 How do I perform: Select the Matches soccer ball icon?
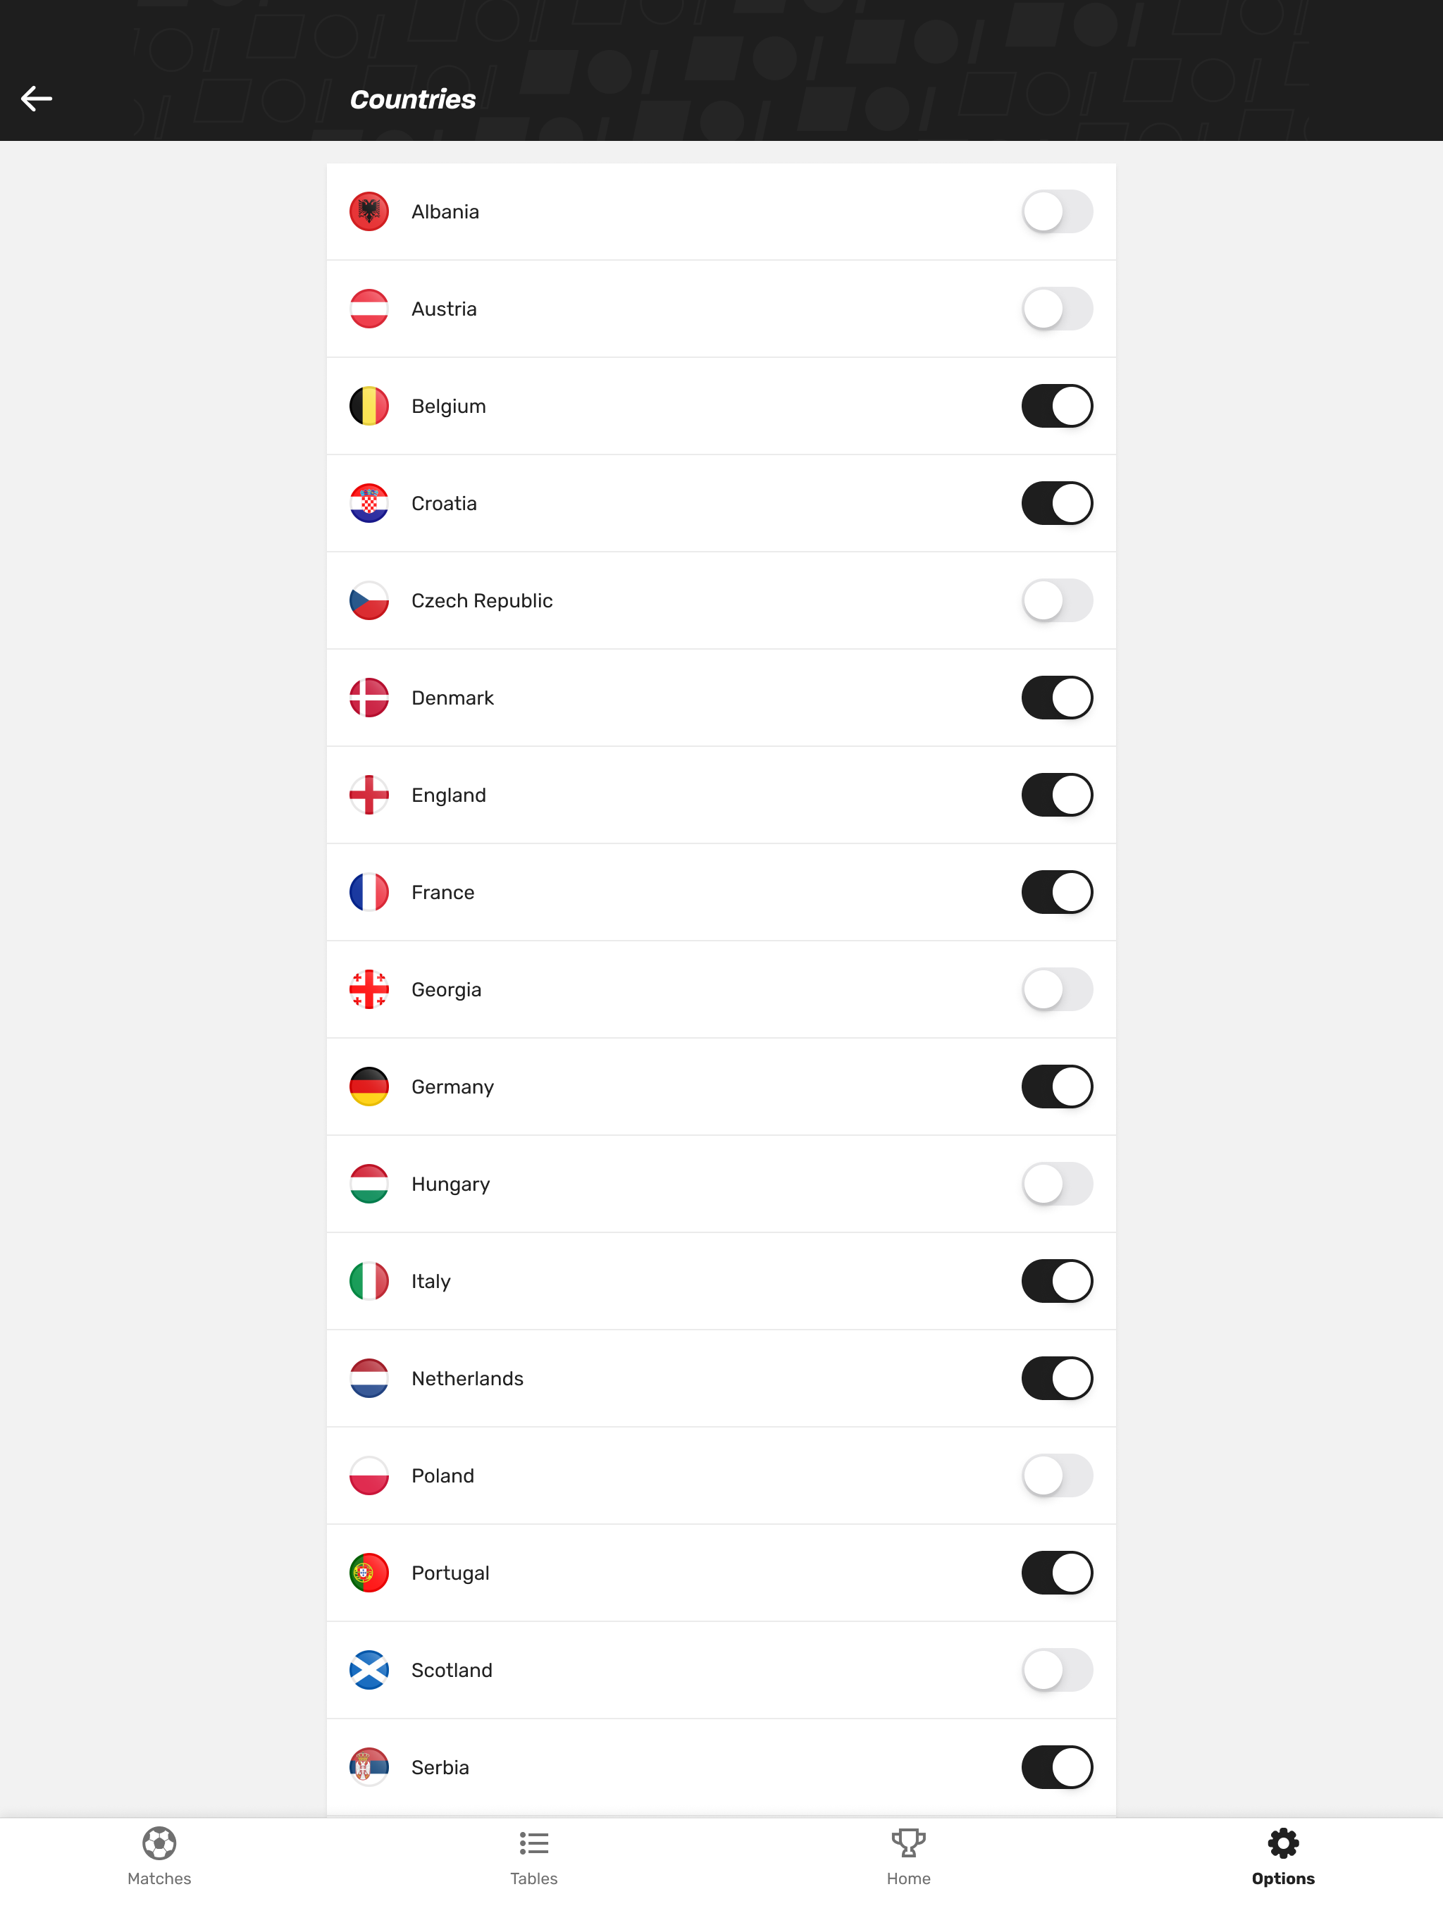pyautogui.click(x=159, y=1844)
